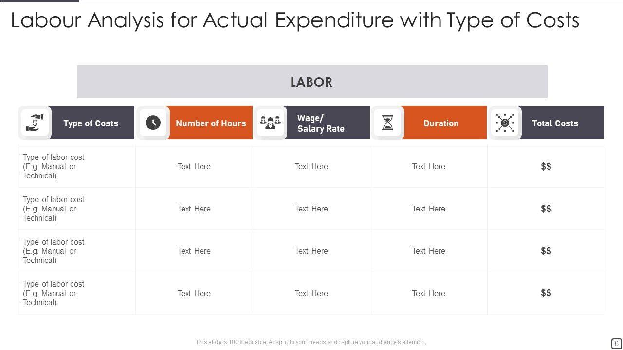The width and height of the screenshot is (623, 350).
Task: Select the Wage/Salary Rate header
Action: [x=321, y=123]
